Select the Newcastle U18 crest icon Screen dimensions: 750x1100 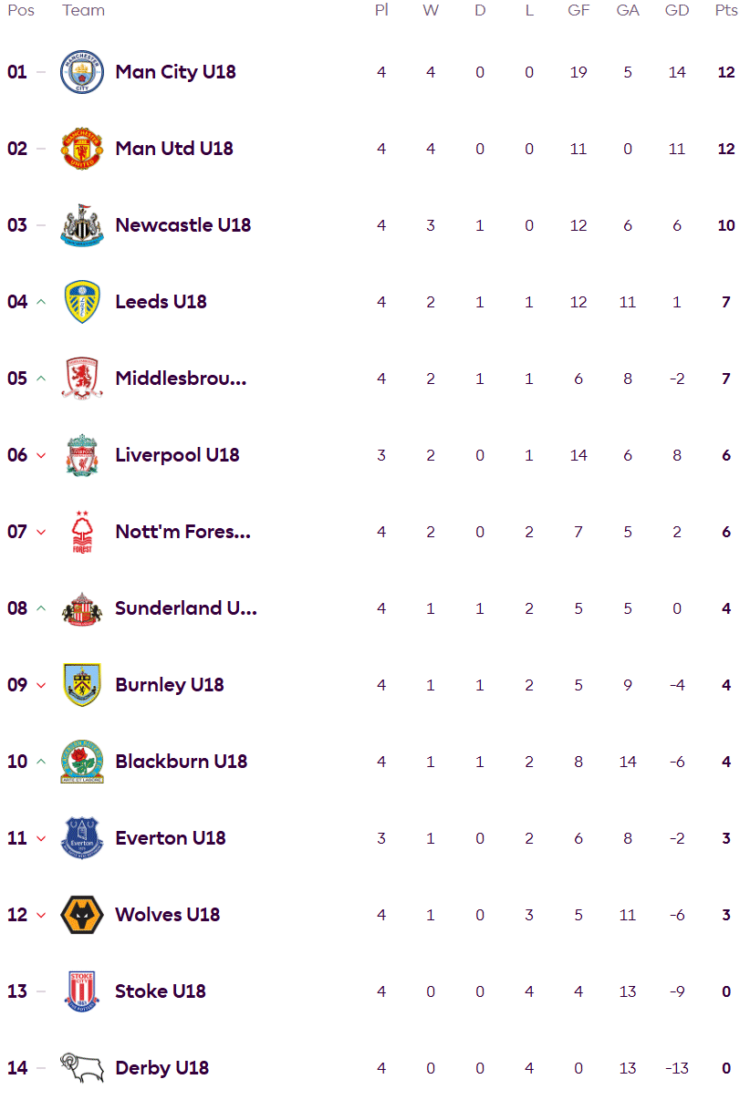[82, 225]
